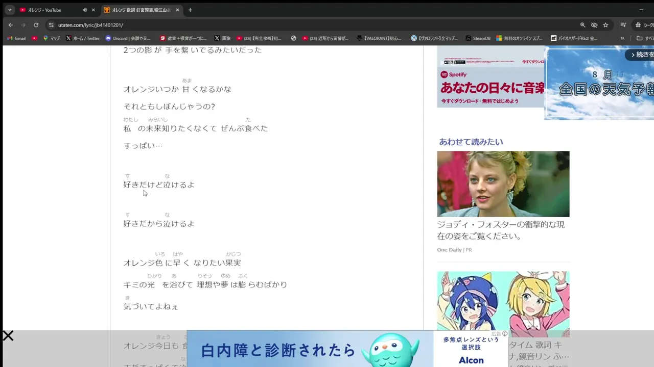Go forward with the forward arrow

tap(23, 24)
